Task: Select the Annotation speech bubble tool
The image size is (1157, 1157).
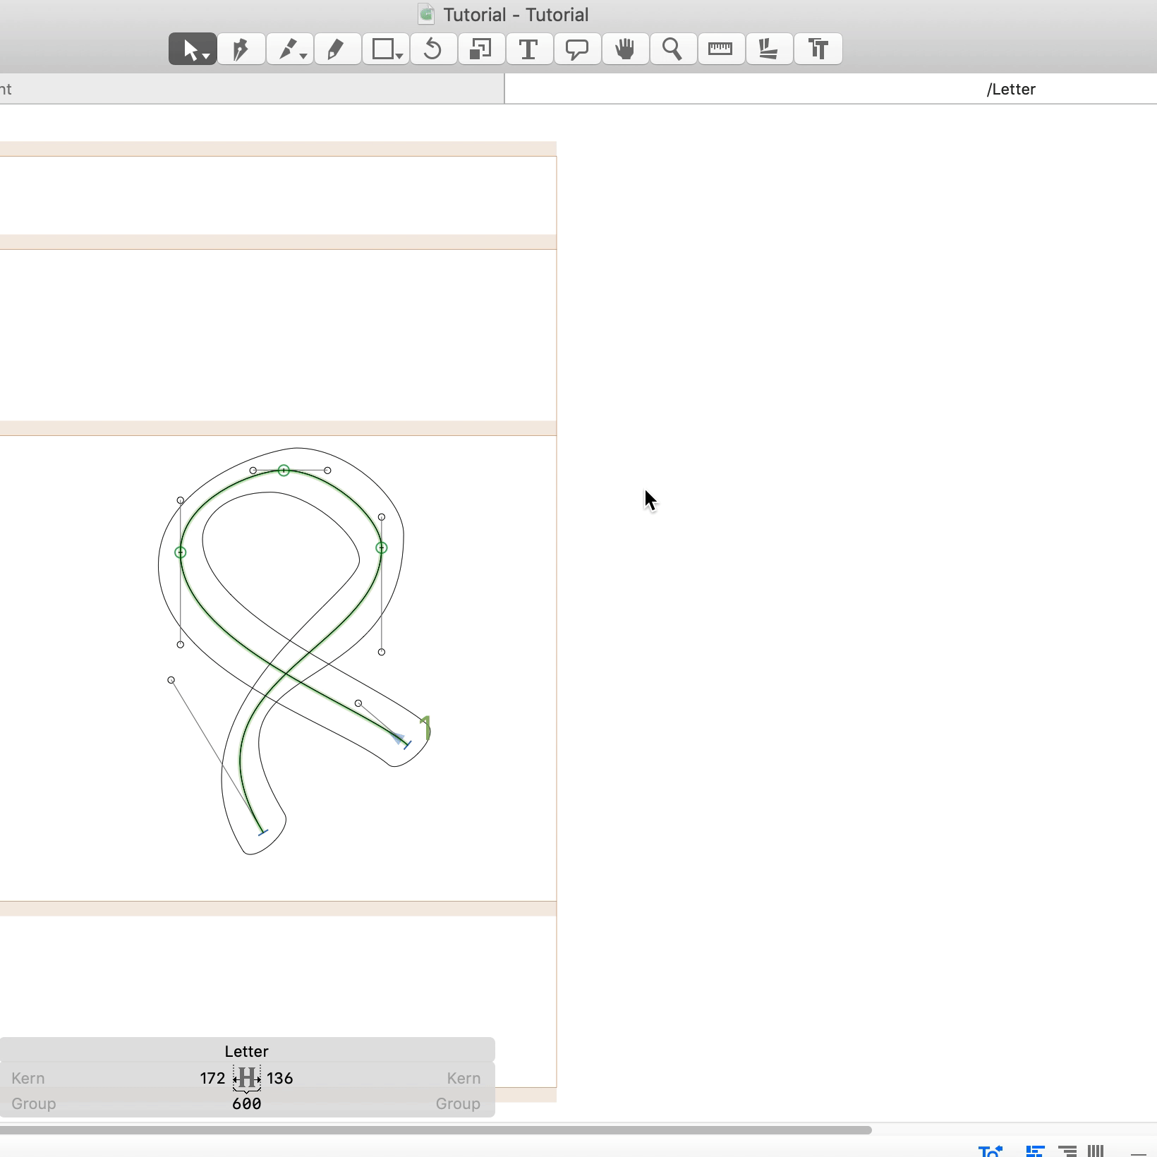Action: tap(577, 49)
